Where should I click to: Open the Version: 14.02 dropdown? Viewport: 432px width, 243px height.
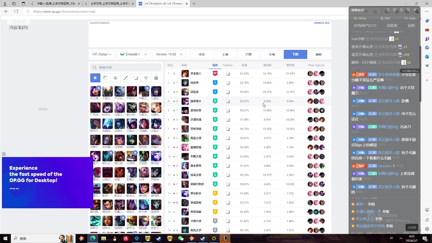pos(169,54)
